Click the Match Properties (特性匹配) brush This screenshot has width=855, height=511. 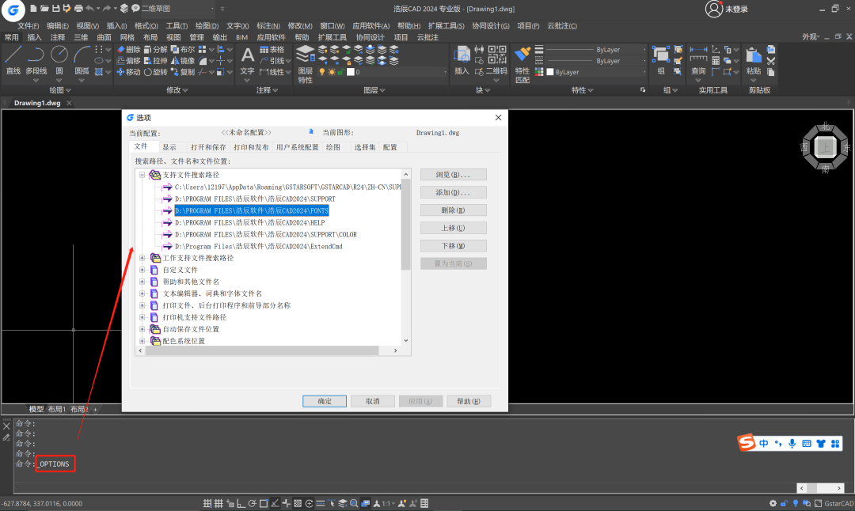click(522, 64)
